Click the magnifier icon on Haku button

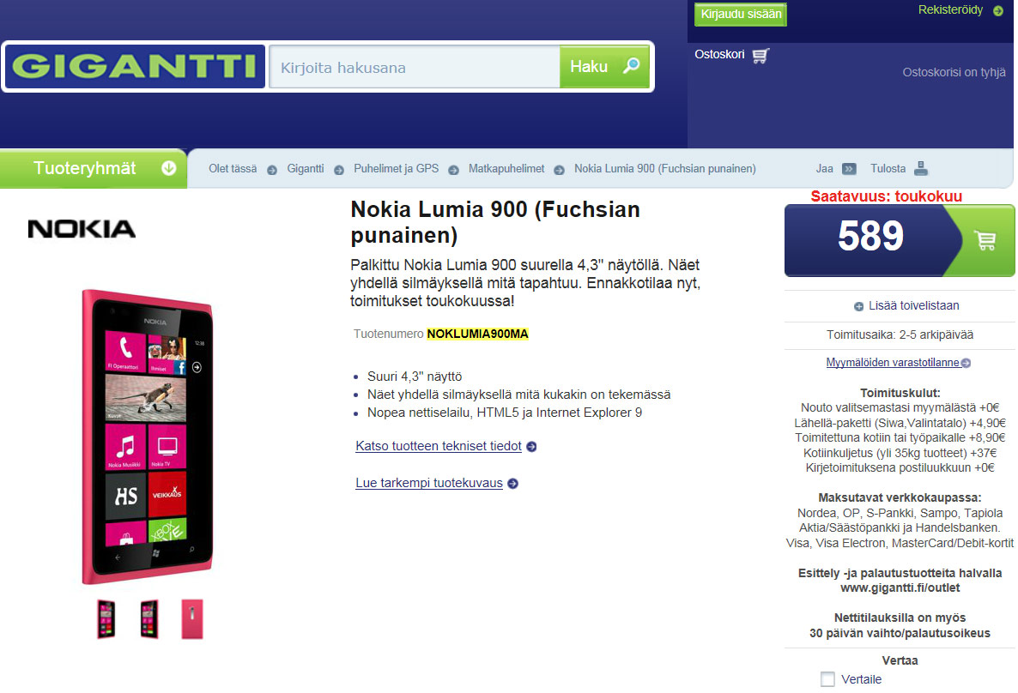tap(631, 65)
